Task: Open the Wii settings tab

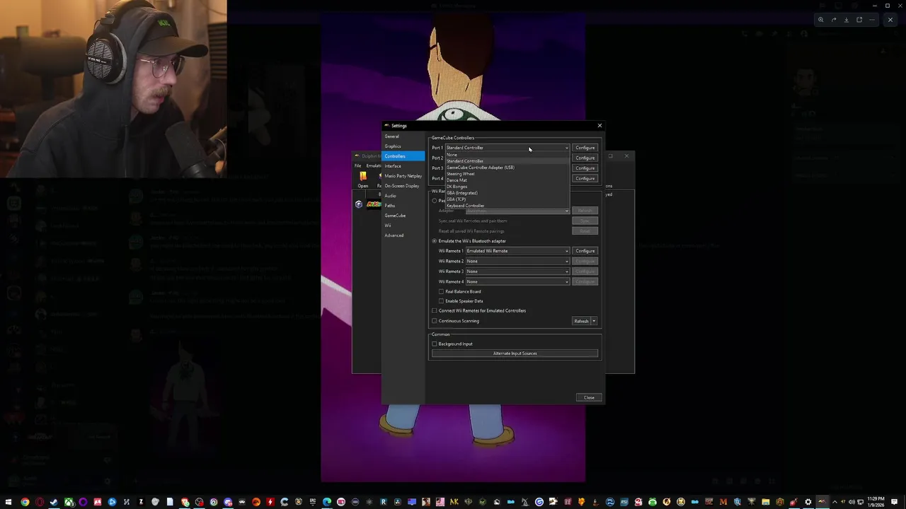Action: click(x=403, y=226)
